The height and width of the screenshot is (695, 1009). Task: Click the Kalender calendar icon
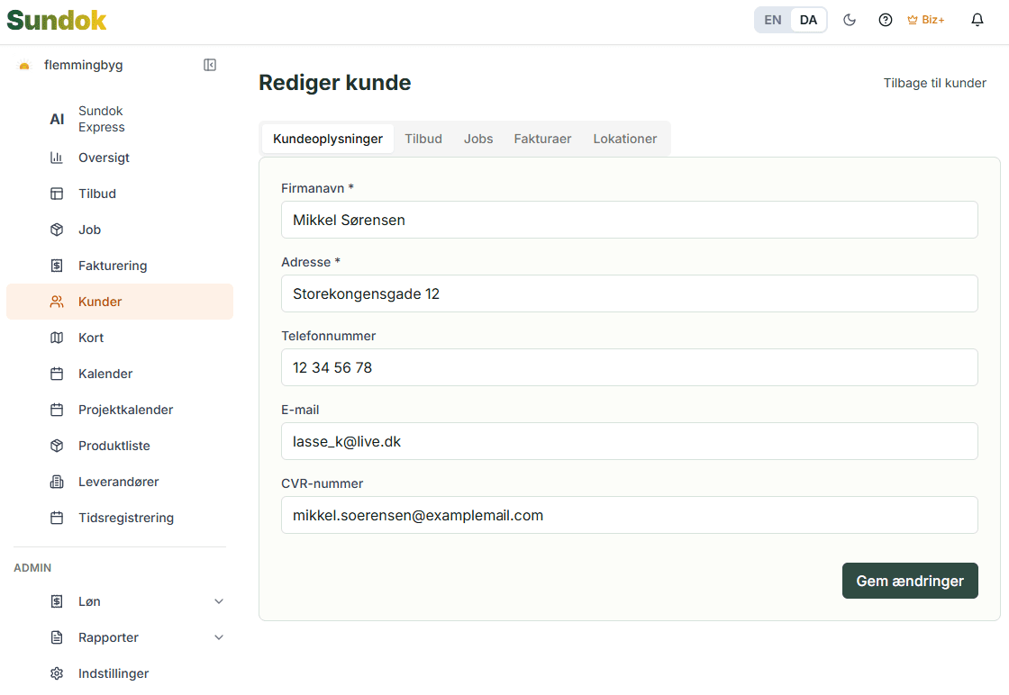pyautogui.click(x=57, y=374)
